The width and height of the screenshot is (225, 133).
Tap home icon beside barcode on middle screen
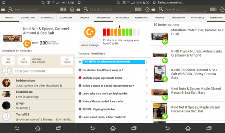147,9
